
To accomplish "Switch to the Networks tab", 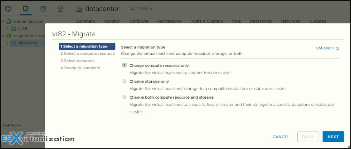I will 290,21.
